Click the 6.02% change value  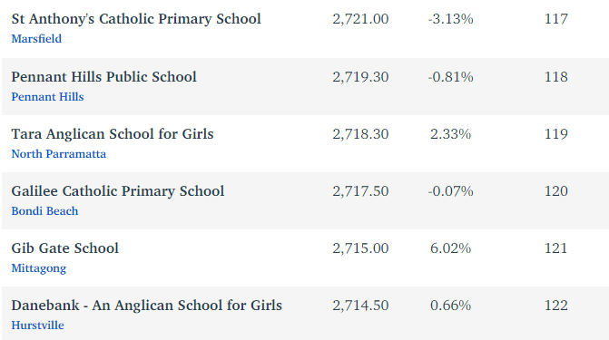coord(450,248)
